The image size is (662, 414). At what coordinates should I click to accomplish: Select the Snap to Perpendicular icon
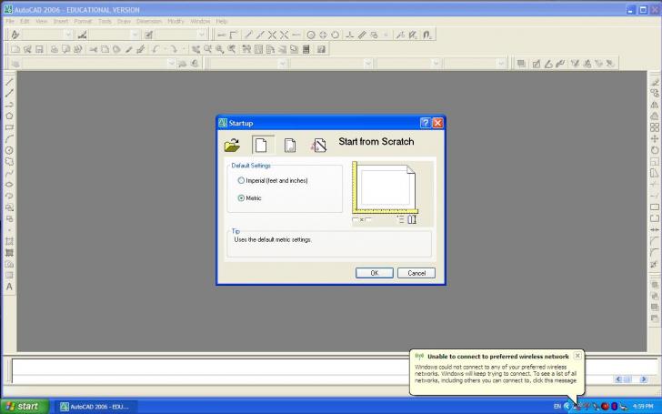coord(349,35)
